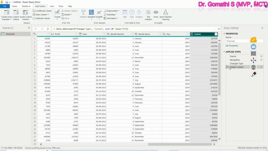
Task: Open settings gear for Navigation step
Action: 261,60
